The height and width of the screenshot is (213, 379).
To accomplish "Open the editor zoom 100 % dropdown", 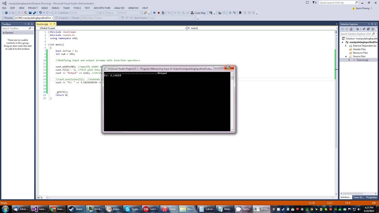I will 46,198.
